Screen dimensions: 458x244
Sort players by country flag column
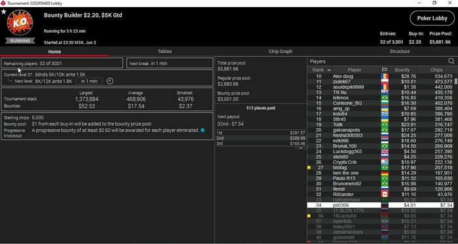click(x=385, y=70)
